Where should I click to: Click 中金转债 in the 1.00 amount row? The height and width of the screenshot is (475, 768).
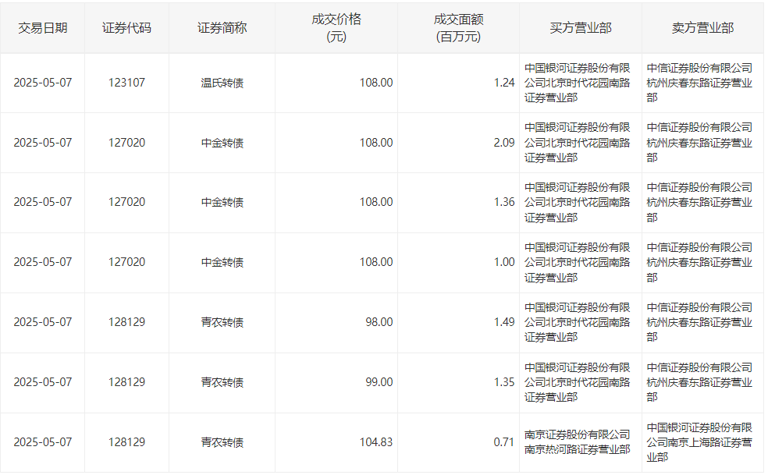click(222, 262)
